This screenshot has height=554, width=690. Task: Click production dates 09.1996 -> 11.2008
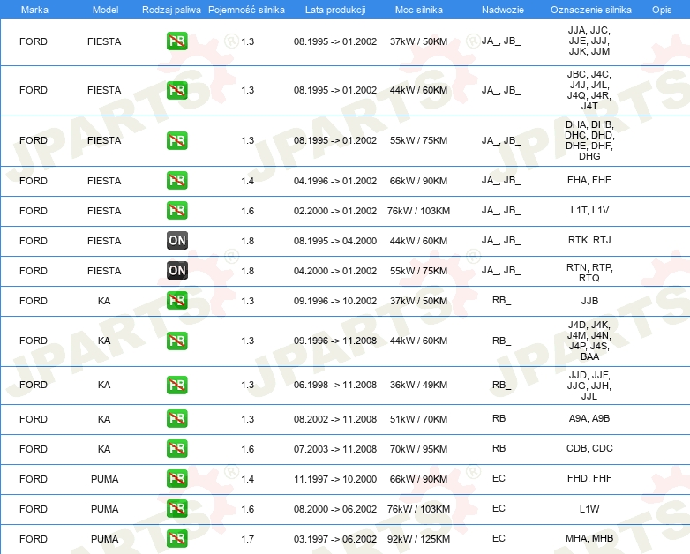coord(335,341)
